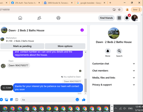Click the chat header listing thumbnail
143x112 pixels.
pos(4,30)
